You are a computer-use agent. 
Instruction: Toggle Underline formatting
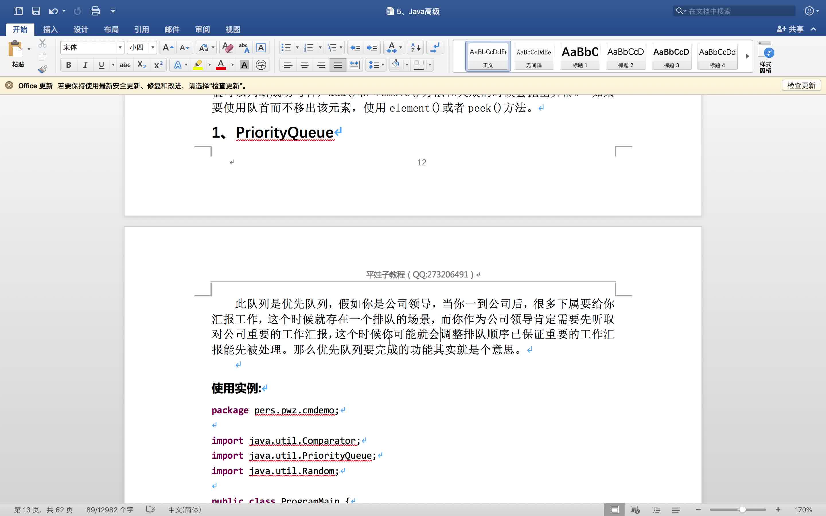pyautogui.click(x=101, y=65)
